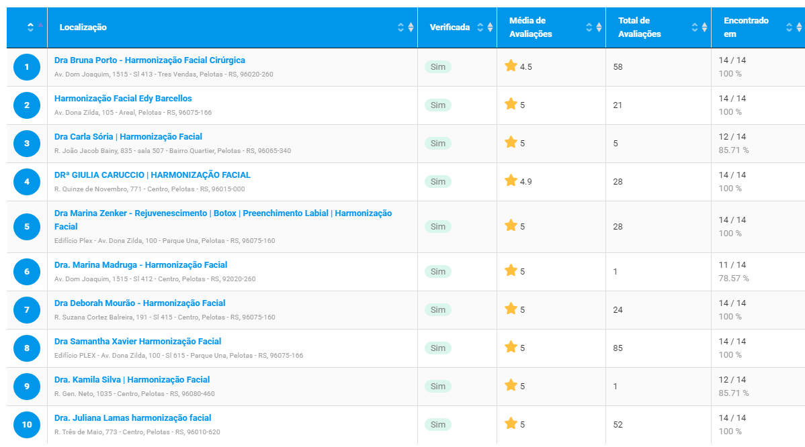Image resolution: width=805 pixels, height=447 pixels.
Task: Click the Sim verified badge for Dra Deborah Mourão
Action: pos(438,309)
